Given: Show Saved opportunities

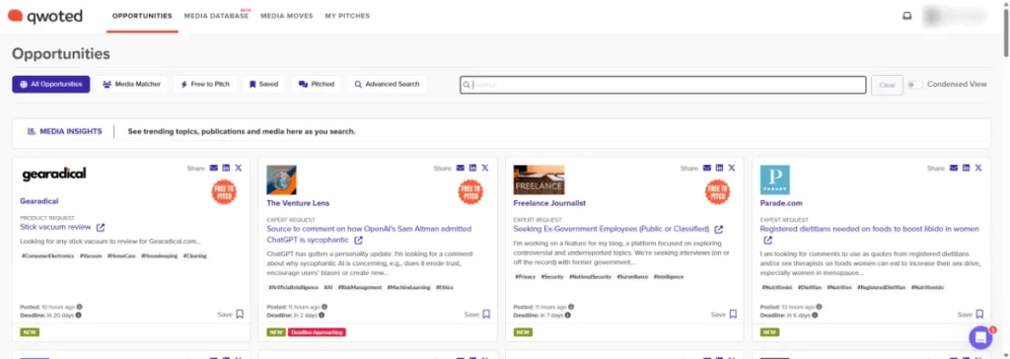Looking at the screenshot, I should click(x=264, y=85).
